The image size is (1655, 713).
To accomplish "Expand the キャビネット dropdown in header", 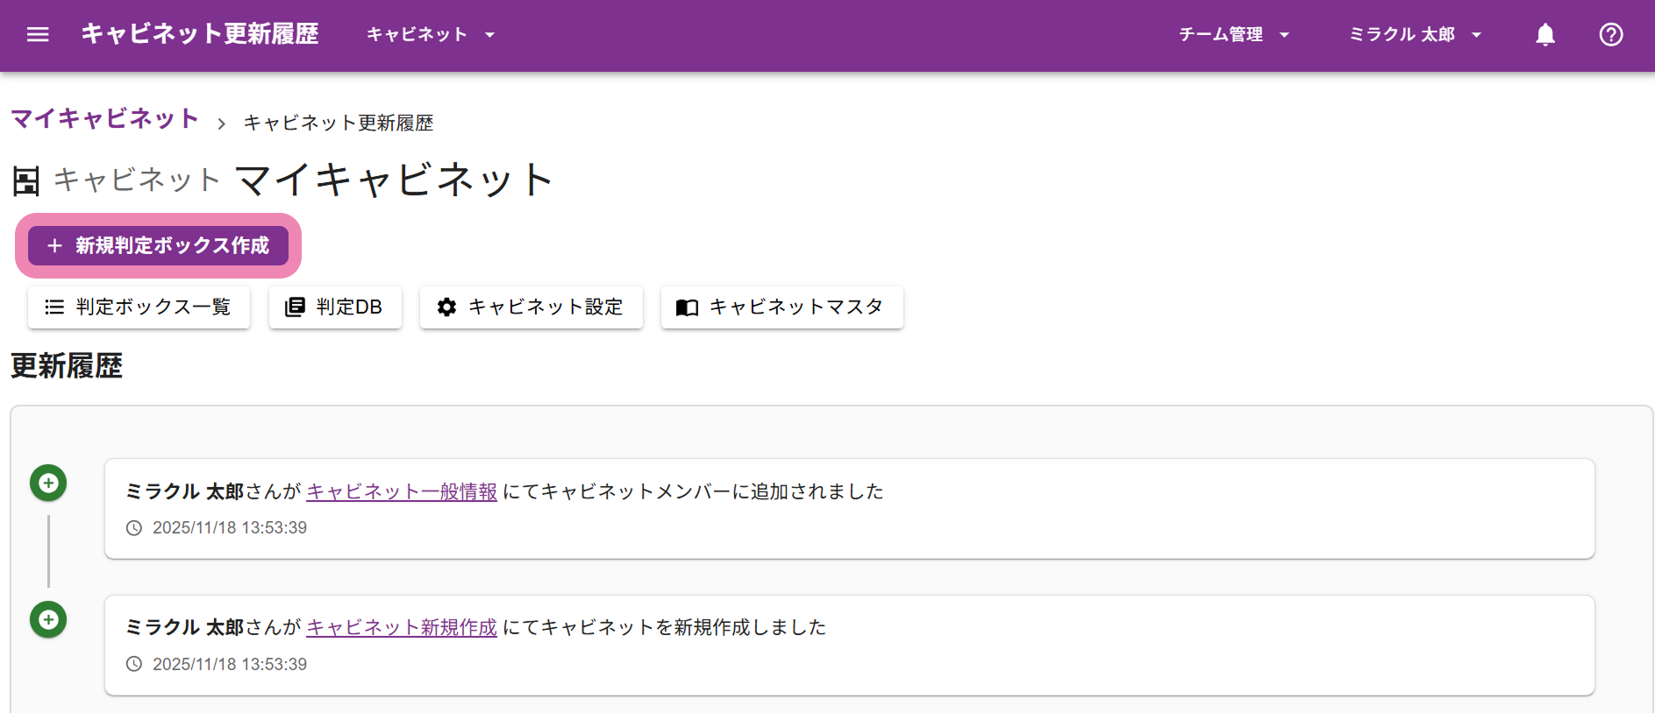I will coord(431,34).
